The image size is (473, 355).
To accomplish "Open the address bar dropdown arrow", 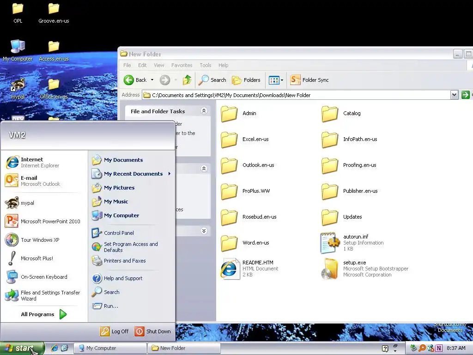I will coord(455,95).
